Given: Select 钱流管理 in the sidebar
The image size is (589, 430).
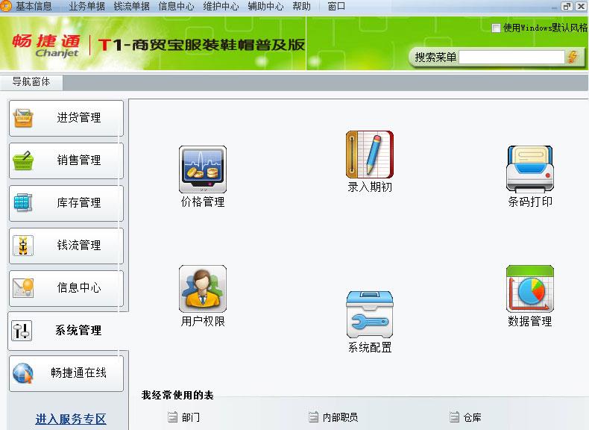Looking at the screenshot, I should [66, 246].
